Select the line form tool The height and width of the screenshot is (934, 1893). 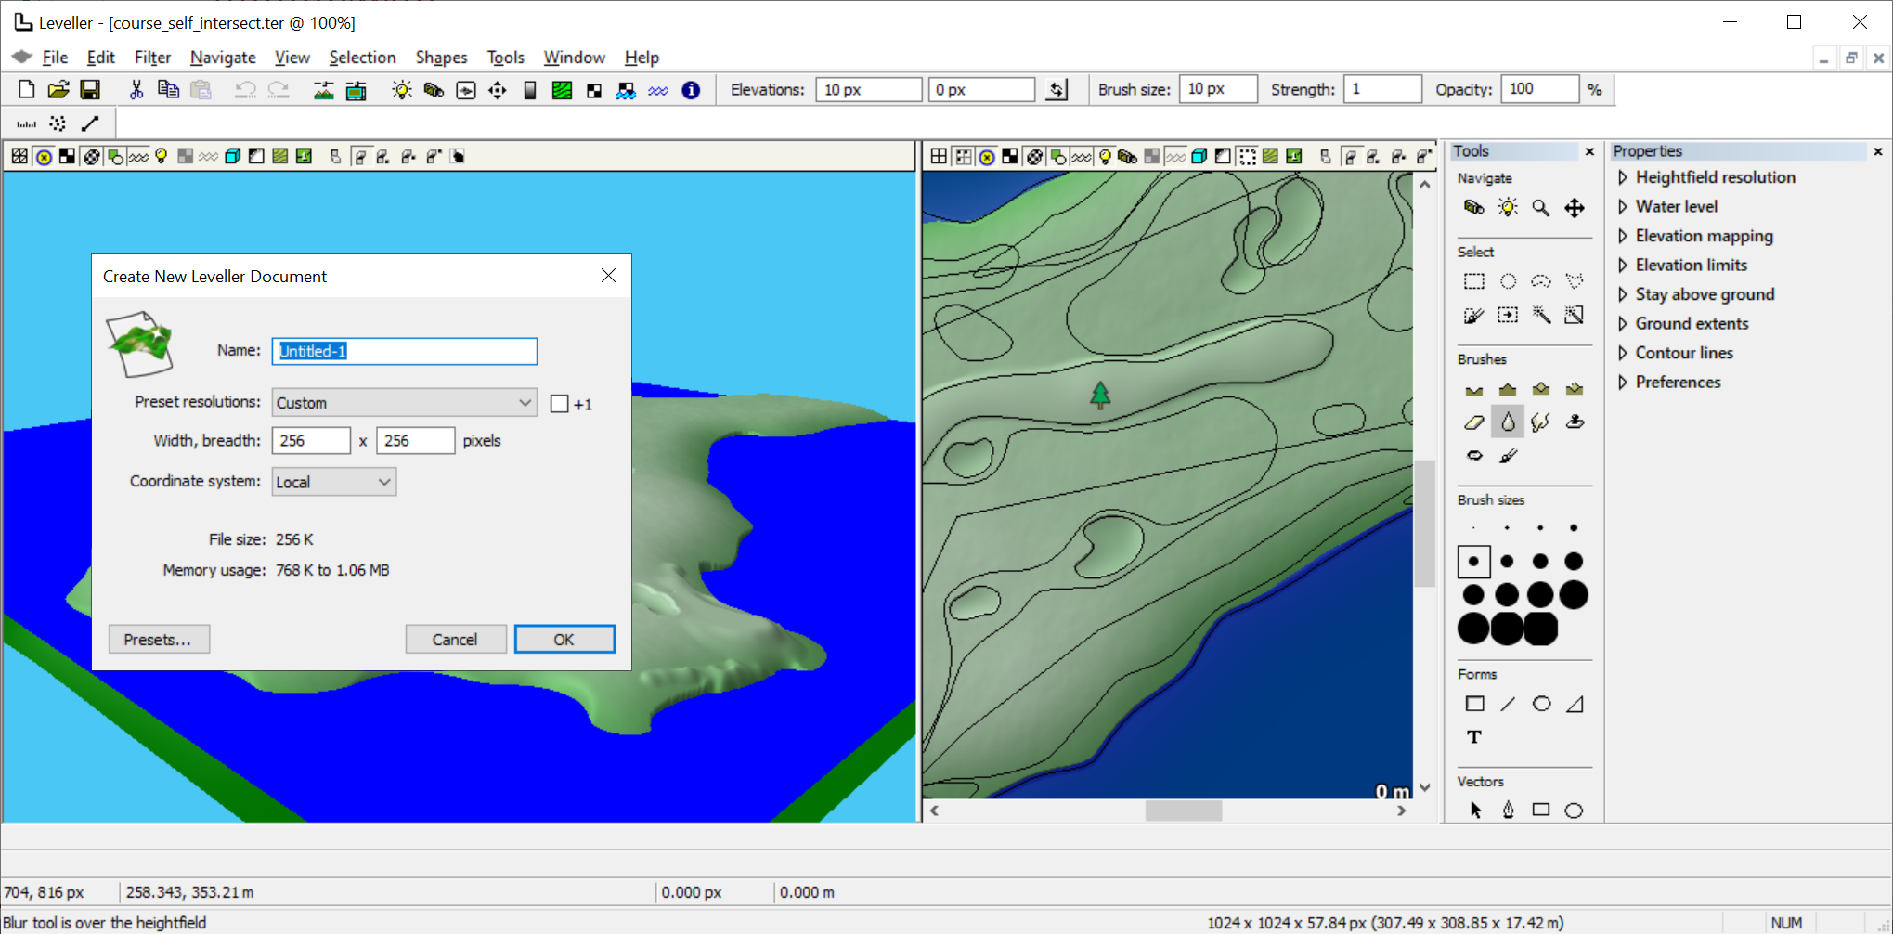pyautogui.click(x=1508, y=704)
